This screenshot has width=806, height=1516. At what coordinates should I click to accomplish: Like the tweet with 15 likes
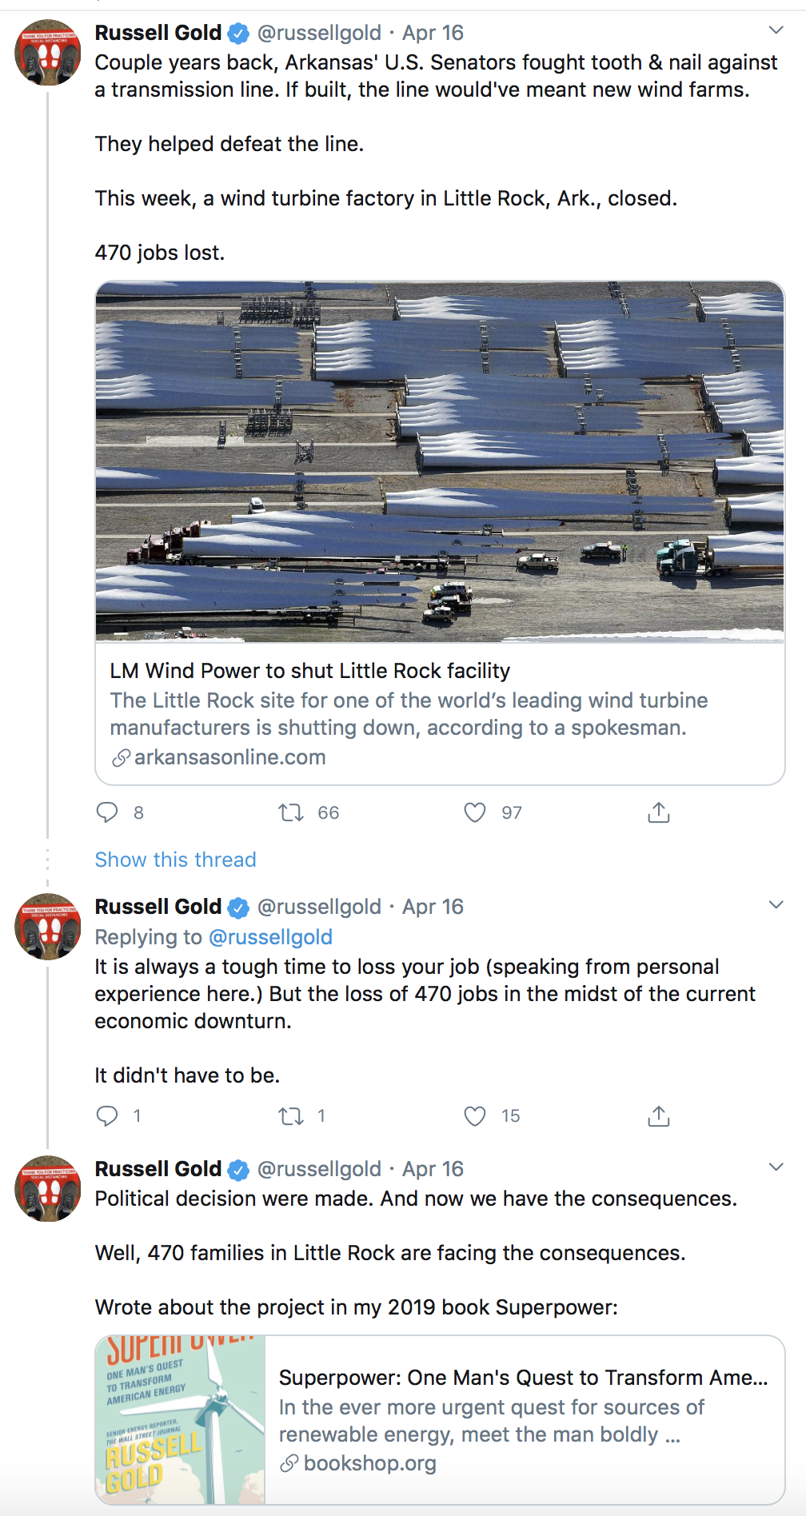click(x=475, y=1115)
